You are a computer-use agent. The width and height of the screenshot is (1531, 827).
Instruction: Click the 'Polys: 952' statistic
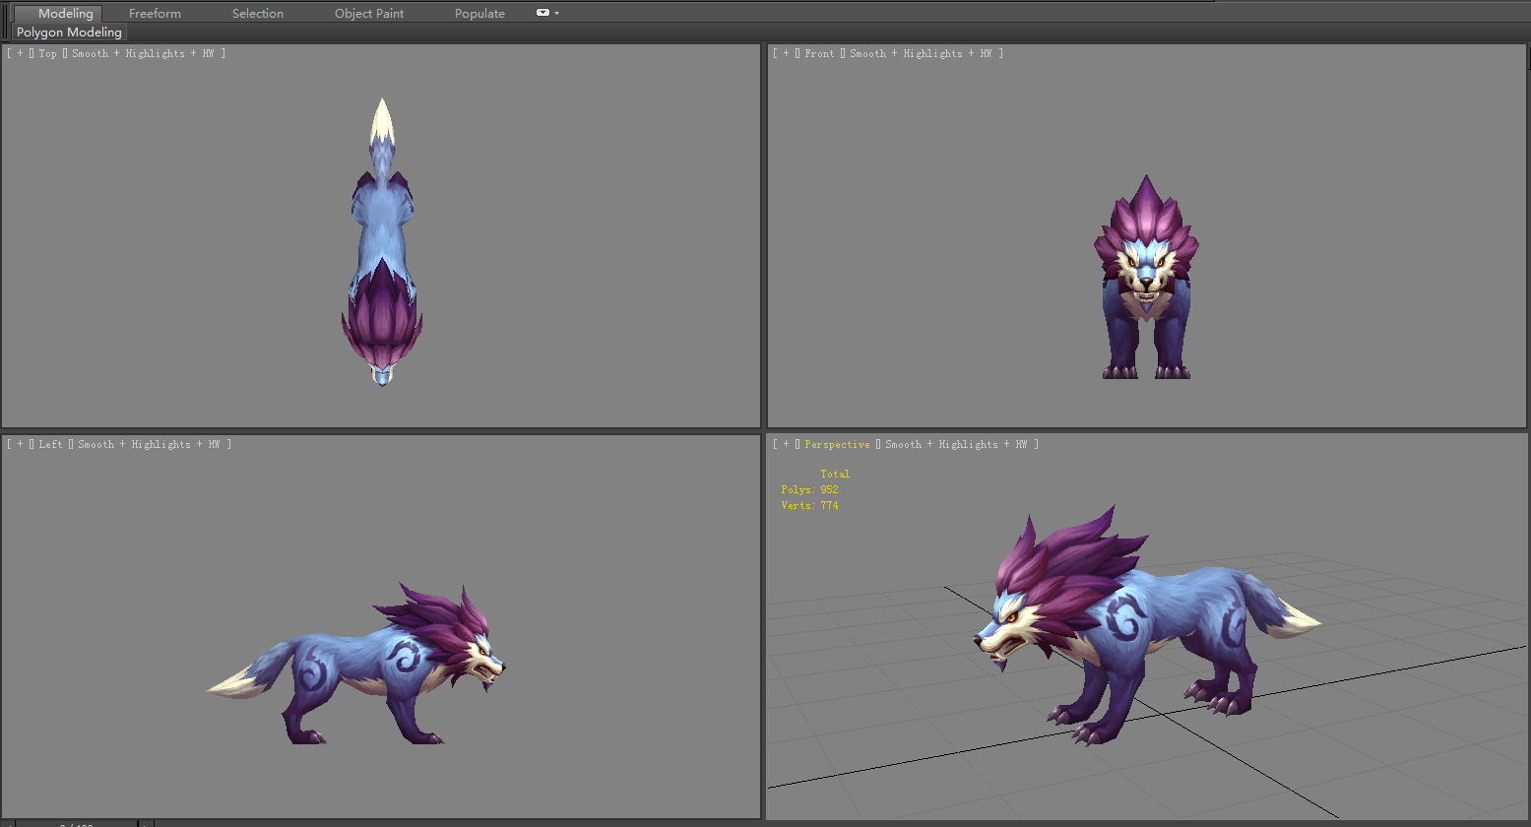coord(809,489)
